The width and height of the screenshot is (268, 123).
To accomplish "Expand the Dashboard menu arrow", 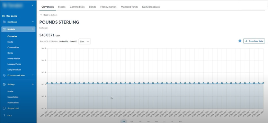I will [33, 22].
